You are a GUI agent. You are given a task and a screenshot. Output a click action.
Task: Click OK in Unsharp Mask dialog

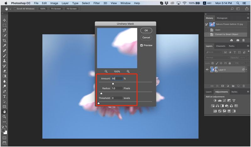coord(146,30)
